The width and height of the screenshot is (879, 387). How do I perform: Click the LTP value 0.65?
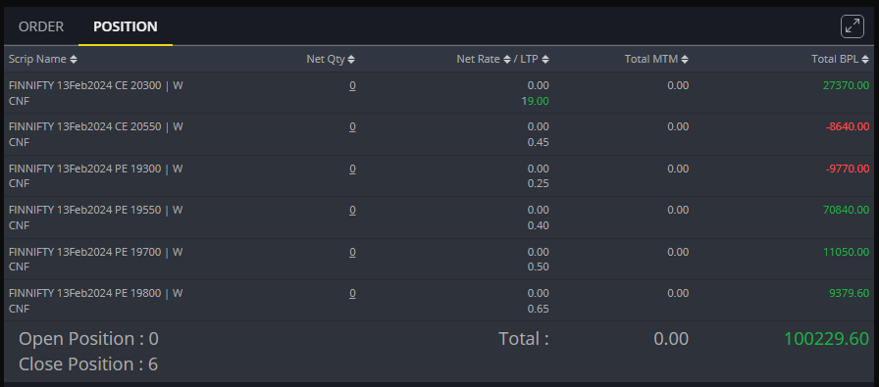coord(539,310)
